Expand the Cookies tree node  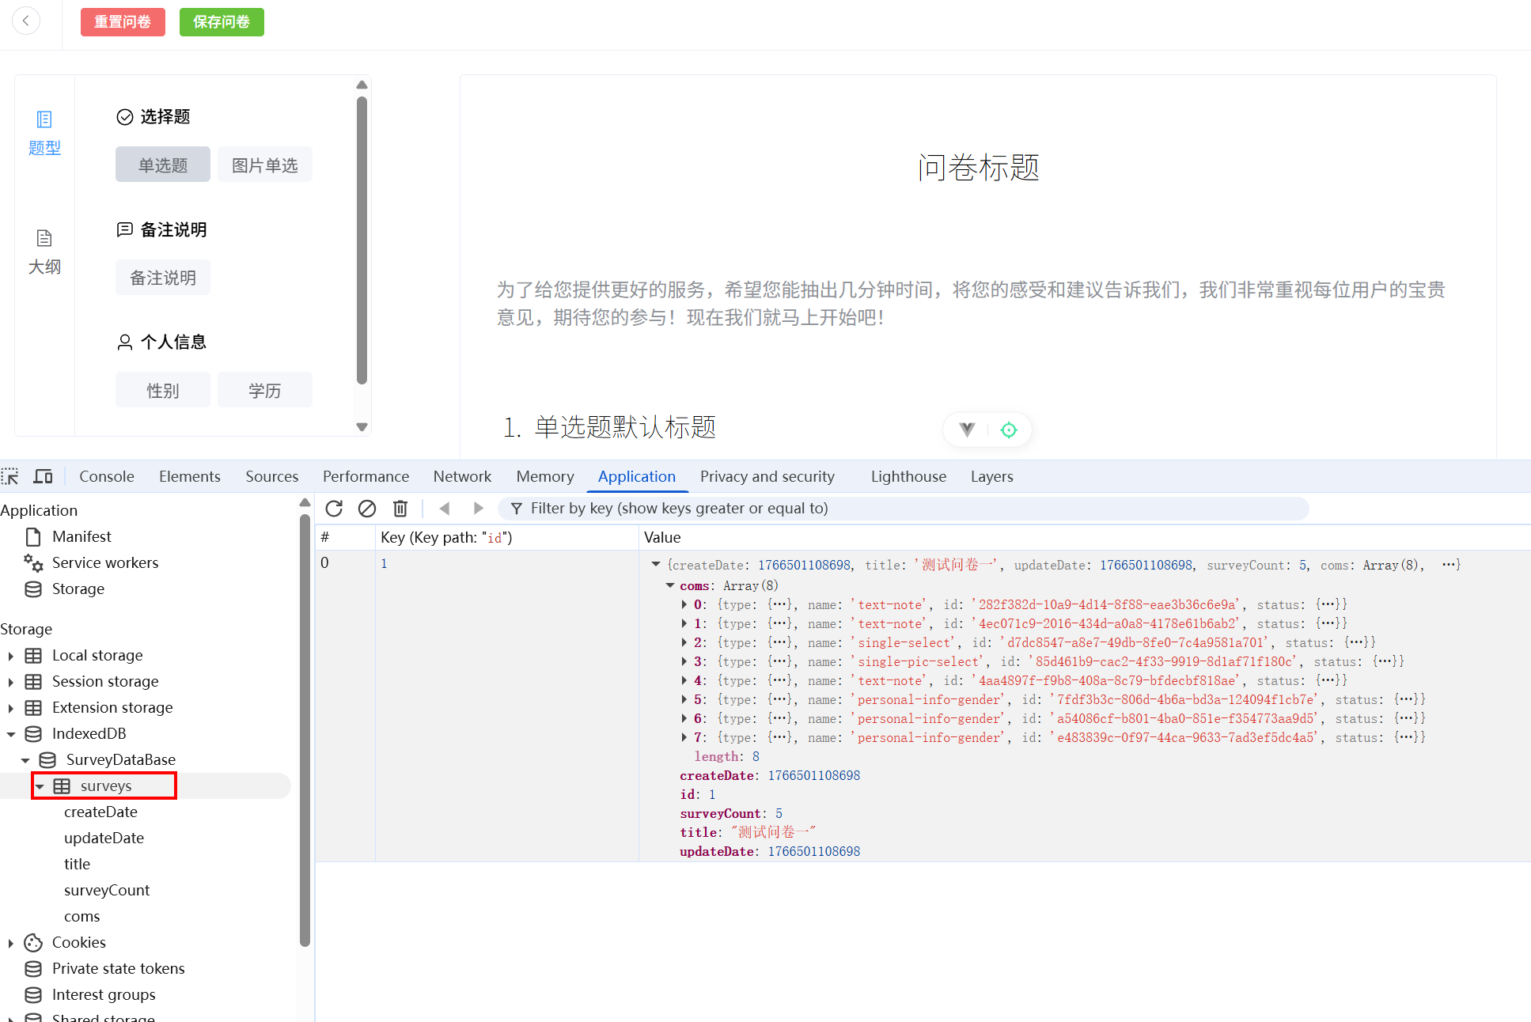(11, 943)
